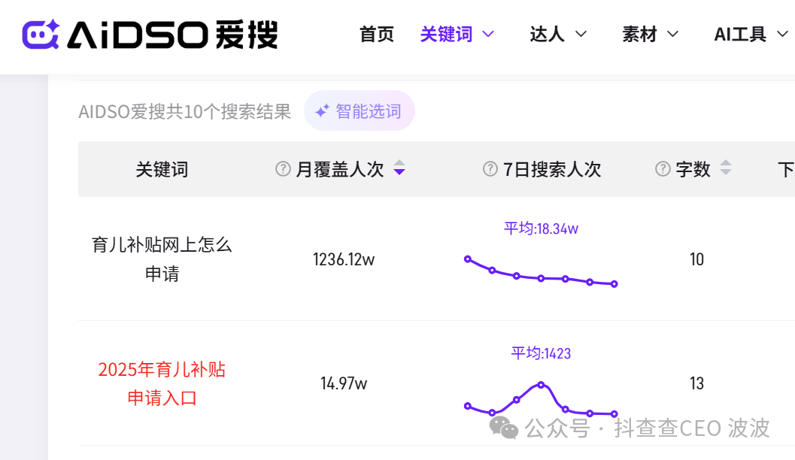
Task: Open red keyword 2025年育儿补贴申请入口
Action: pyautogui.click(x=162, y=383)
